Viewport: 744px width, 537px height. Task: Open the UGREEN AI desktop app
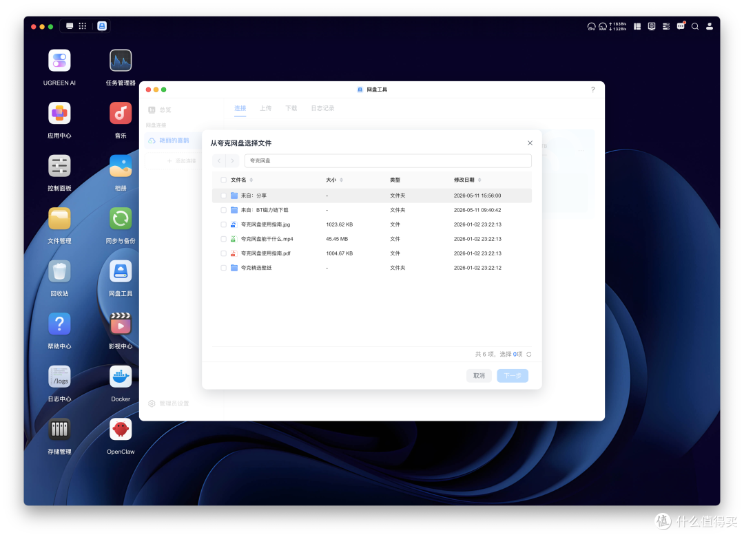pyautogui.click(x=59, y=61)
